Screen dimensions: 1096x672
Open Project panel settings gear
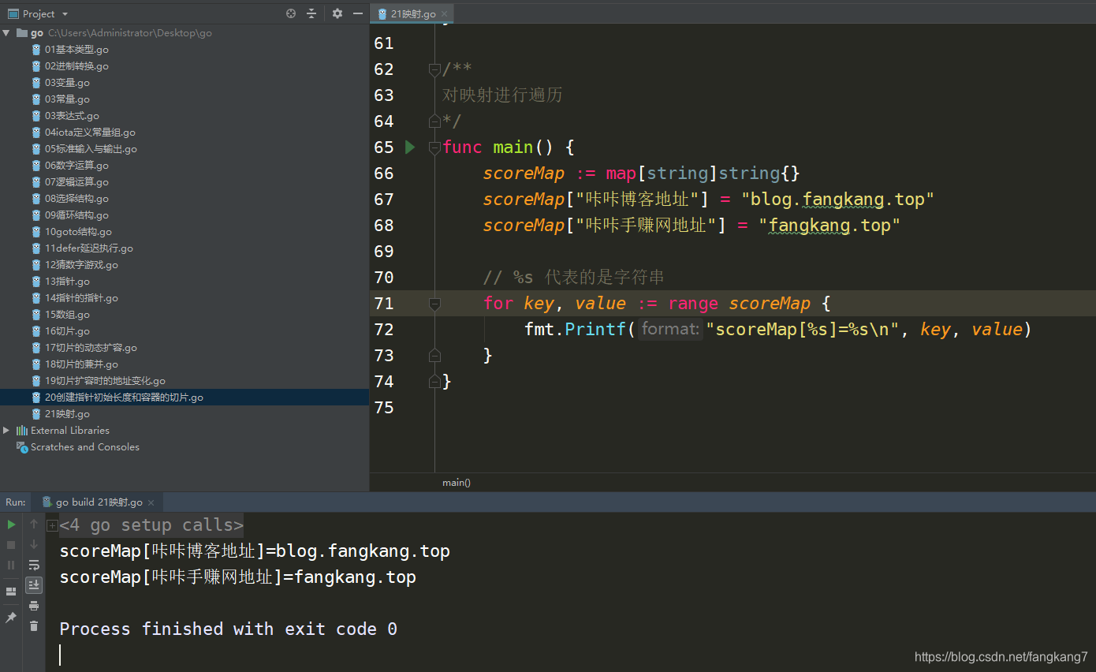coord(337,13)
